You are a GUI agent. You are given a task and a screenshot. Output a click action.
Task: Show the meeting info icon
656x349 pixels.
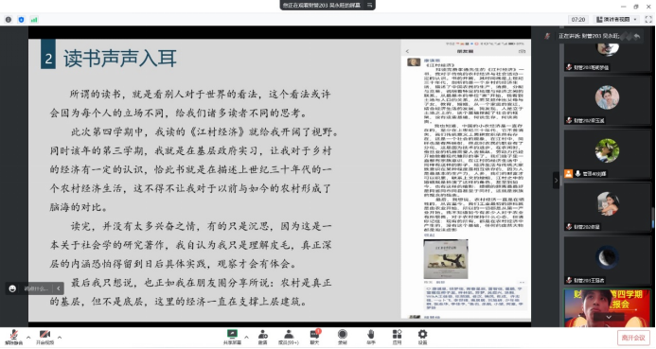(x=9, y=20)
